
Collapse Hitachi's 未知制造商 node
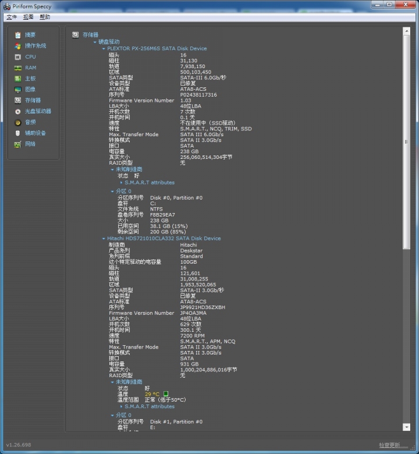click(x=112, y=382)
